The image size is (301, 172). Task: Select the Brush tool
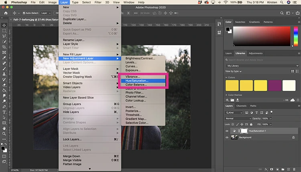4,68
